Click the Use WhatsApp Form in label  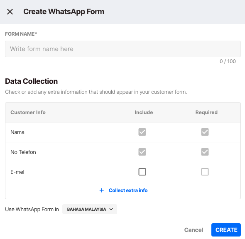[x=32, y=210]
